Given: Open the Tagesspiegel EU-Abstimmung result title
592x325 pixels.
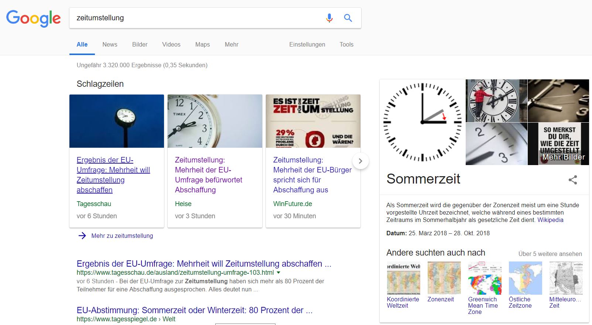Looking at the screenshot, I should pyautogui.click(x=194, y=310).
